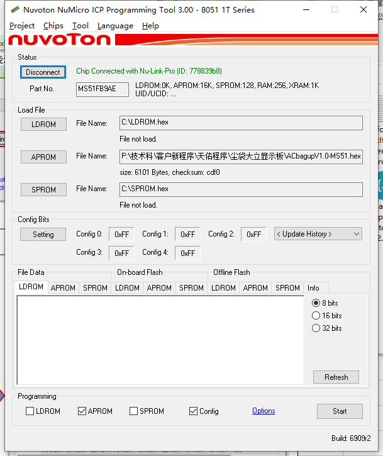Viewport: 383px width, 456px height.
Task: Close the ICP Programming Tool window
Action: pyautogui.click(x=364, y=10)
